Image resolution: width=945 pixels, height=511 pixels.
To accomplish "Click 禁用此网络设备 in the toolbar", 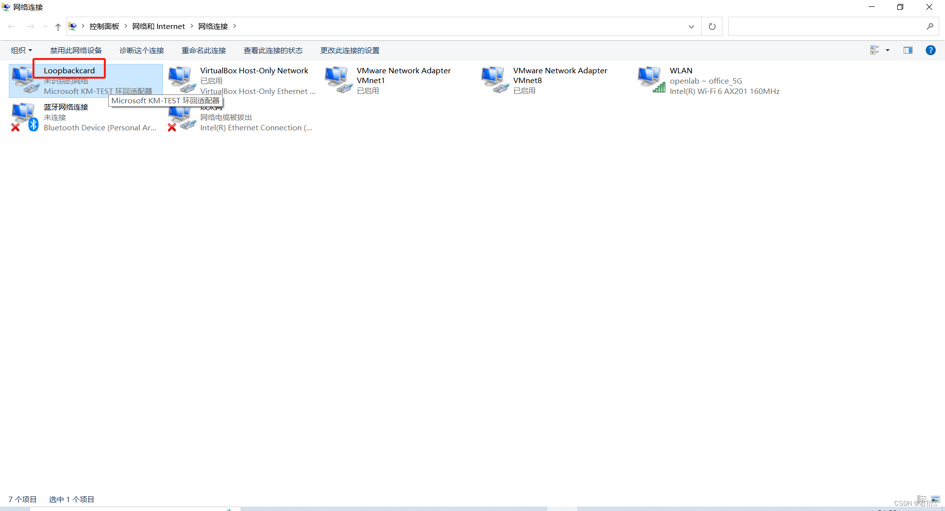I will tap(76, 51).
